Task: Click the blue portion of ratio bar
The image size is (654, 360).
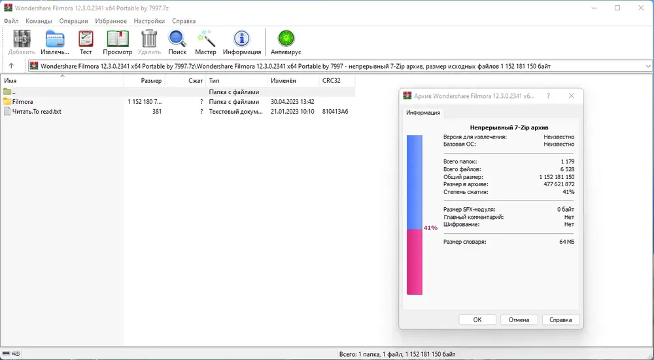Action: click(x=415, y=182)
